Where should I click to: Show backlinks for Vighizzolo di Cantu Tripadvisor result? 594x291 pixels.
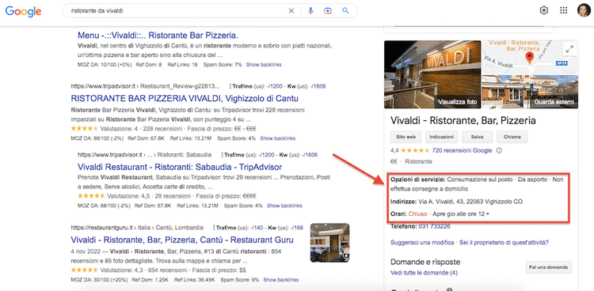pyautogui.click(x=278, y=138)
